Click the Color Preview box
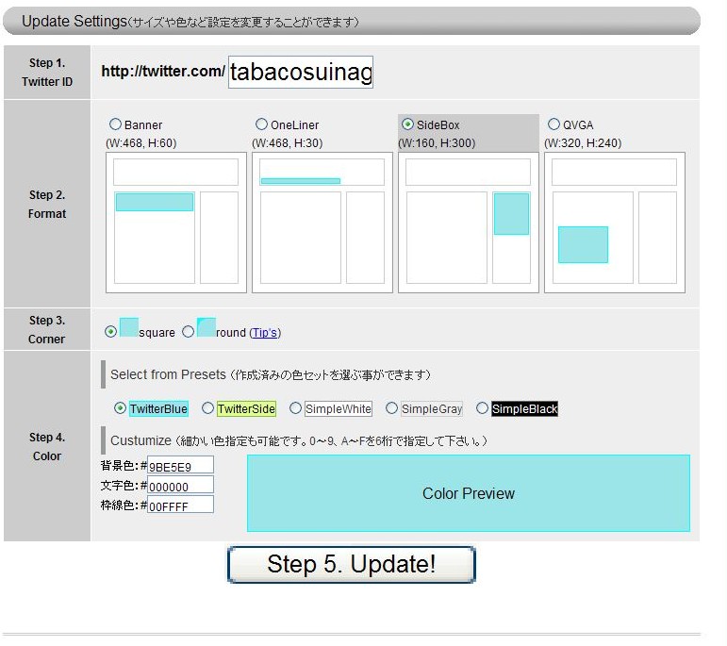Viewport: 727px width, 646px height. [469, 493]
